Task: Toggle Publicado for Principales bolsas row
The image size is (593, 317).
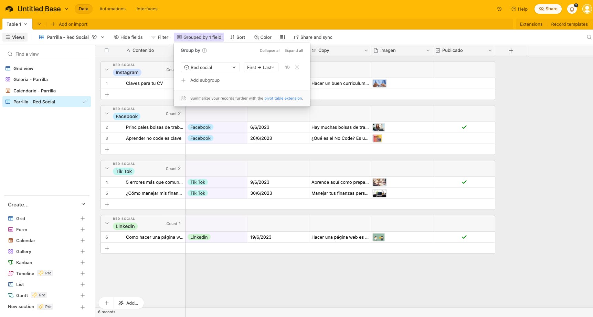Action: coord(464,127)
